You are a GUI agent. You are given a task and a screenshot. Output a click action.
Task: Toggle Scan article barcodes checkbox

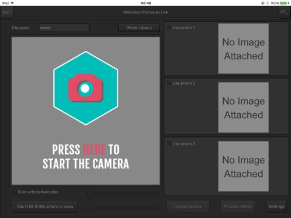(x=15, y=192)
